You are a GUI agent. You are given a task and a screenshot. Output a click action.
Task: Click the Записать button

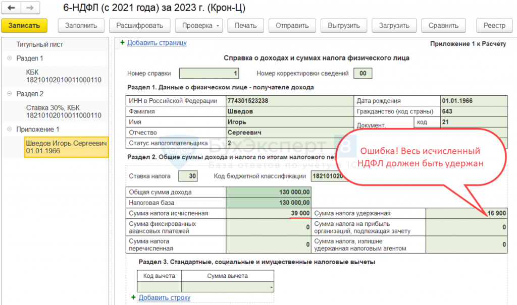coord(24,26)
